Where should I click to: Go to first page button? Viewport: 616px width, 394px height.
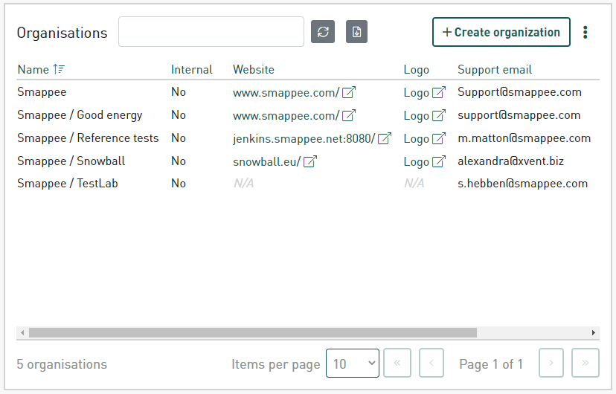[x=397, y=363]
